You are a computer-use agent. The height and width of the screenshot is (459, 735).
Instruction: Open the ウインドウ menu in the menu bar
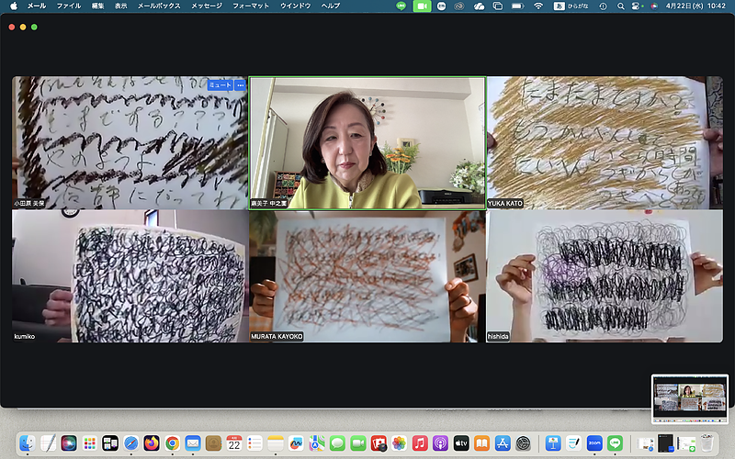tap(295, 6)
